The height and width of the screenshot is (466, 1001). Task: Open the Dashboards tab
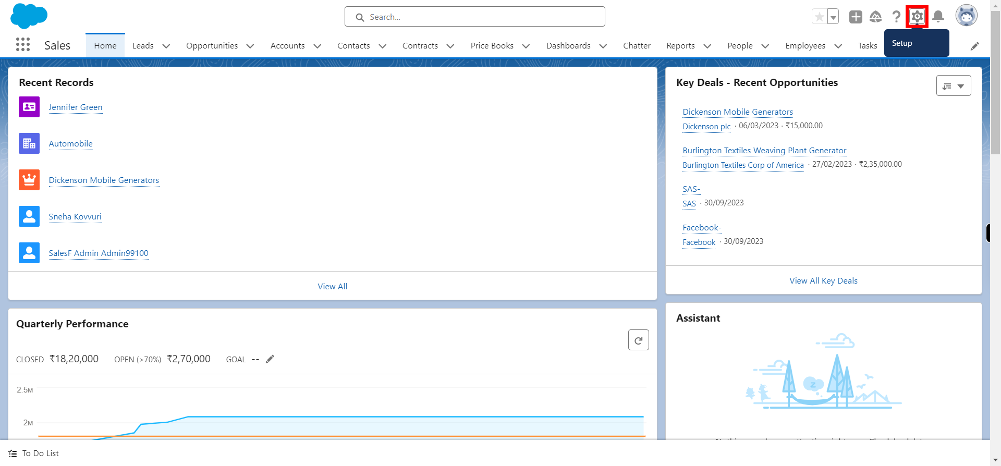(x=568, y=46)
